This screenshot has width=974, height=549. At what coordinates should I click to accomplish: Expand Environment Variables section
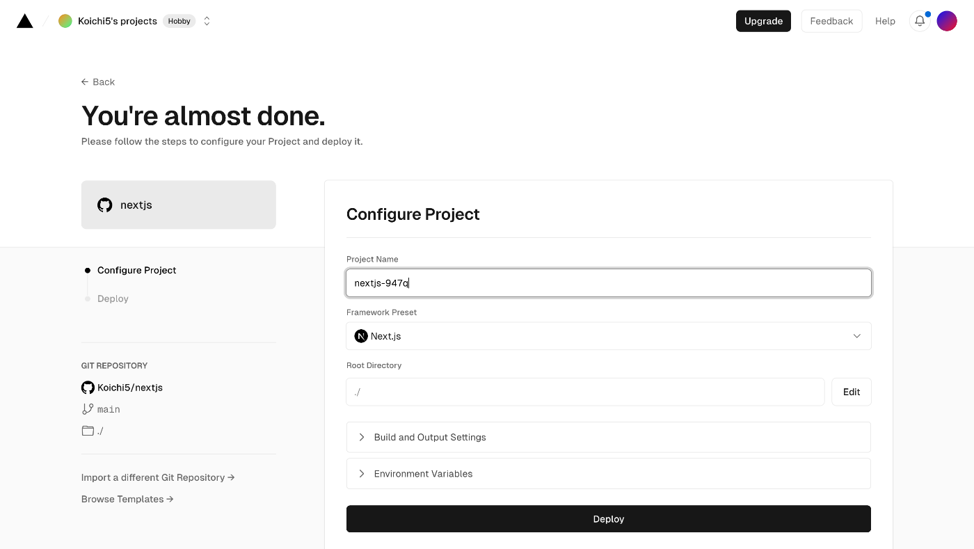point(609,473)
